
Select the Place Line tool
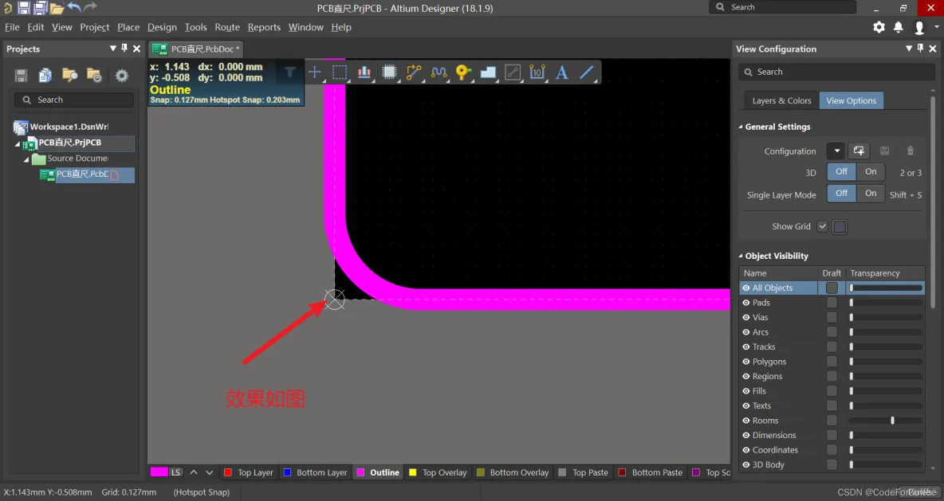(x=587, y=72)
